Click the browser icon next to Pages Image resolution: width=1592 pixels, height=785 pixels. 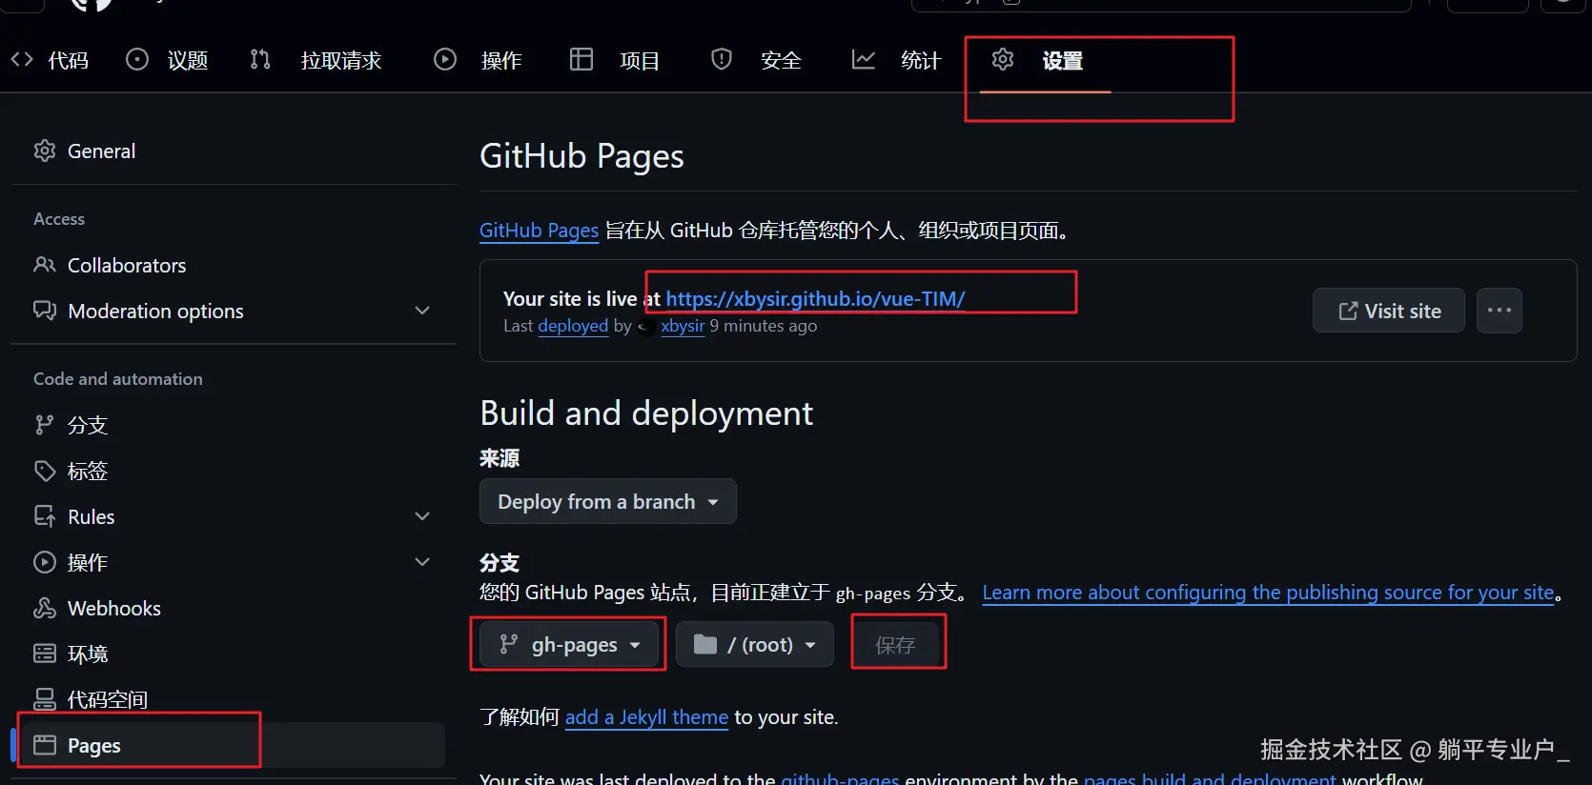[45, 745]
